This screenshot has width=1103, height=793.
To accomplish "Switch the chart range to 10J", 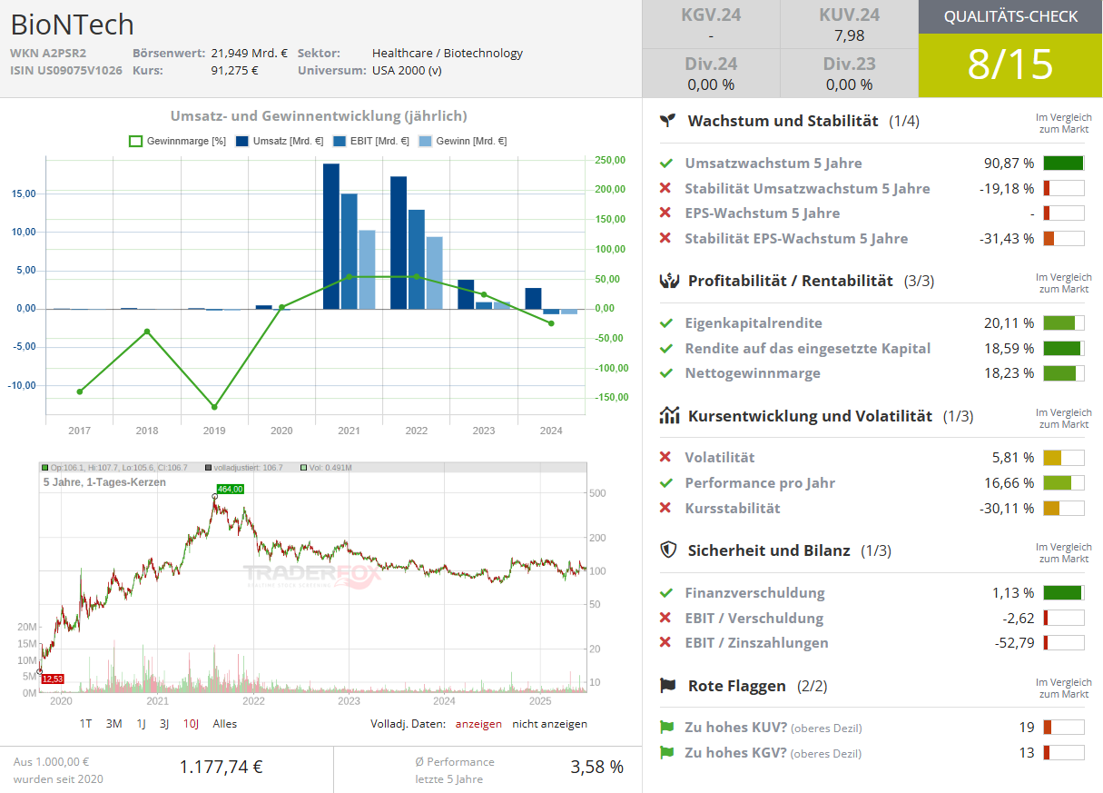I will pyautogui.click(x=191, y=724).
